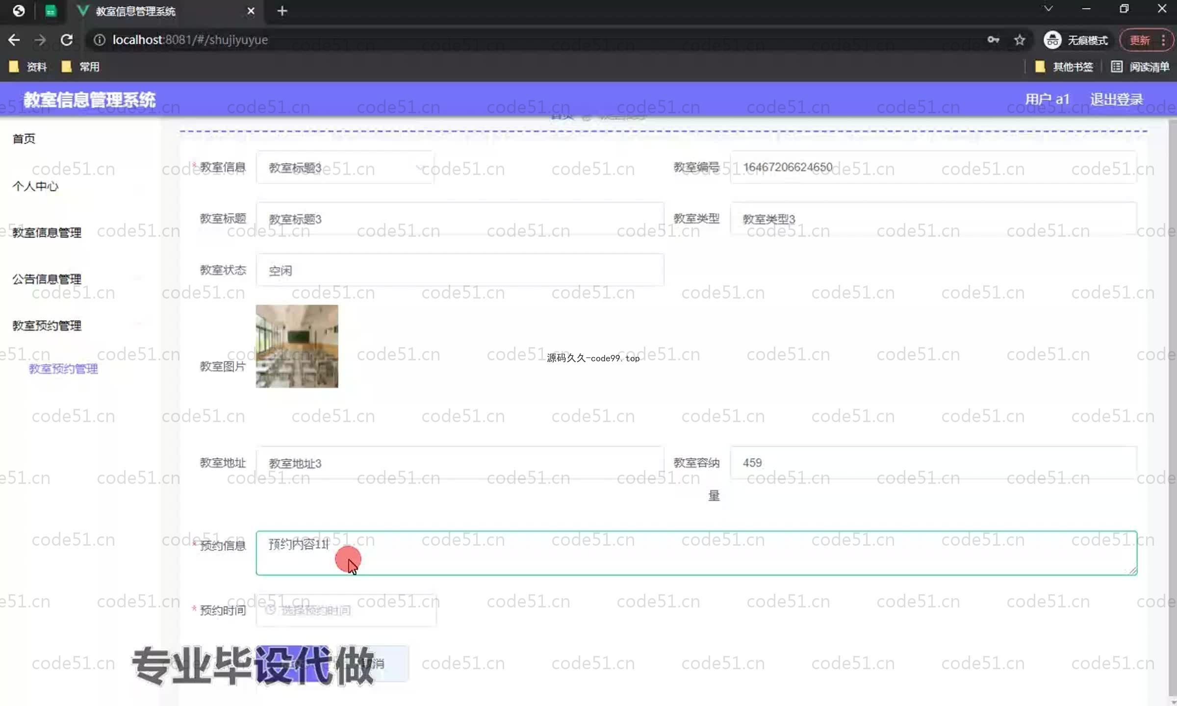Viewport: 1177px width, 706px height.
Task: Switch to the green pinned tab
Action: pyautogui.click(x=51, y=11)
